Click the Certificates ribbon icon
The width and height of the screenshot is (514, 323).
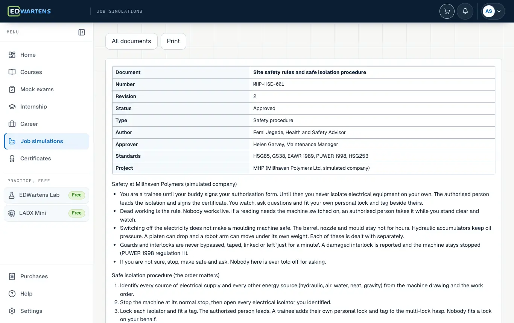click(x=12, y=158)
